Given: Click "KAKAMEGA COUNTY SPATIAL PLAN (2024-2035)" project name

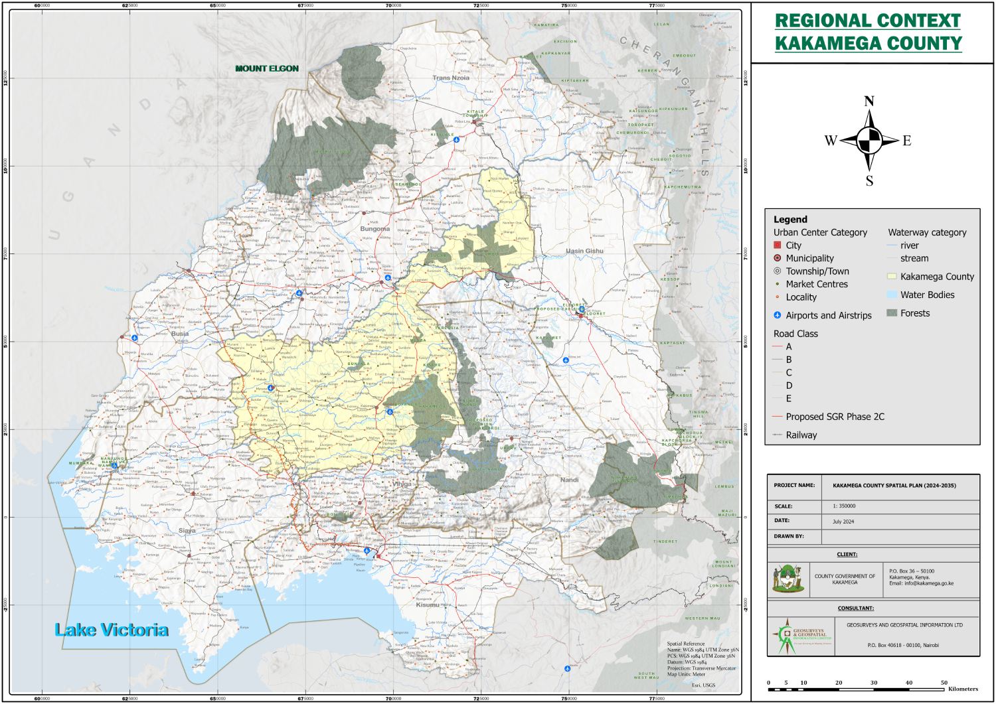Looking at the screenshot, I should tap(894, 486).
